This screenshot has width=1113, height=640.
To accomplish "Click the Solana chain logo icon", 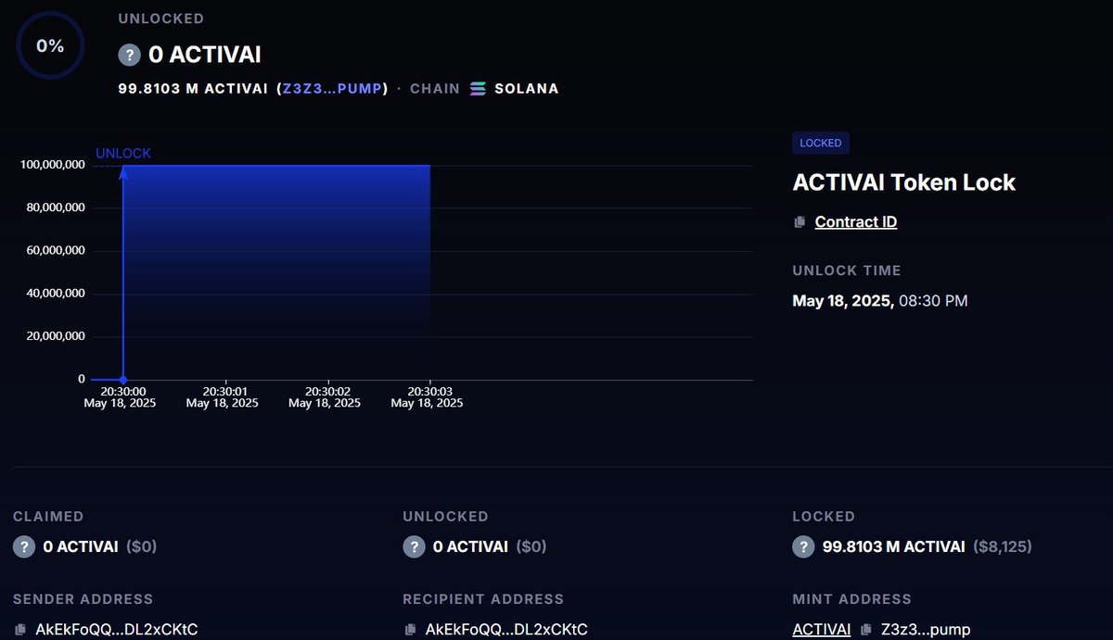I will click(478, 89).
